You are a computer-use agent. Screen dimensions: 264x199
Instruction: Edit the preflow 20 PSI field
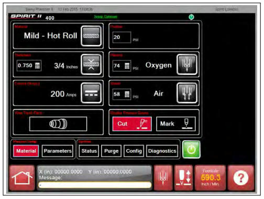(122, 37)
